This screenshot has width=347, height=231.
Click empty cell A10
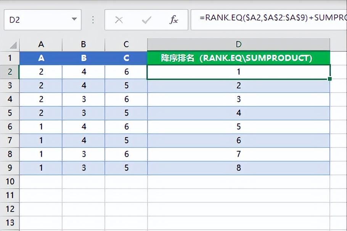[41, 181]
